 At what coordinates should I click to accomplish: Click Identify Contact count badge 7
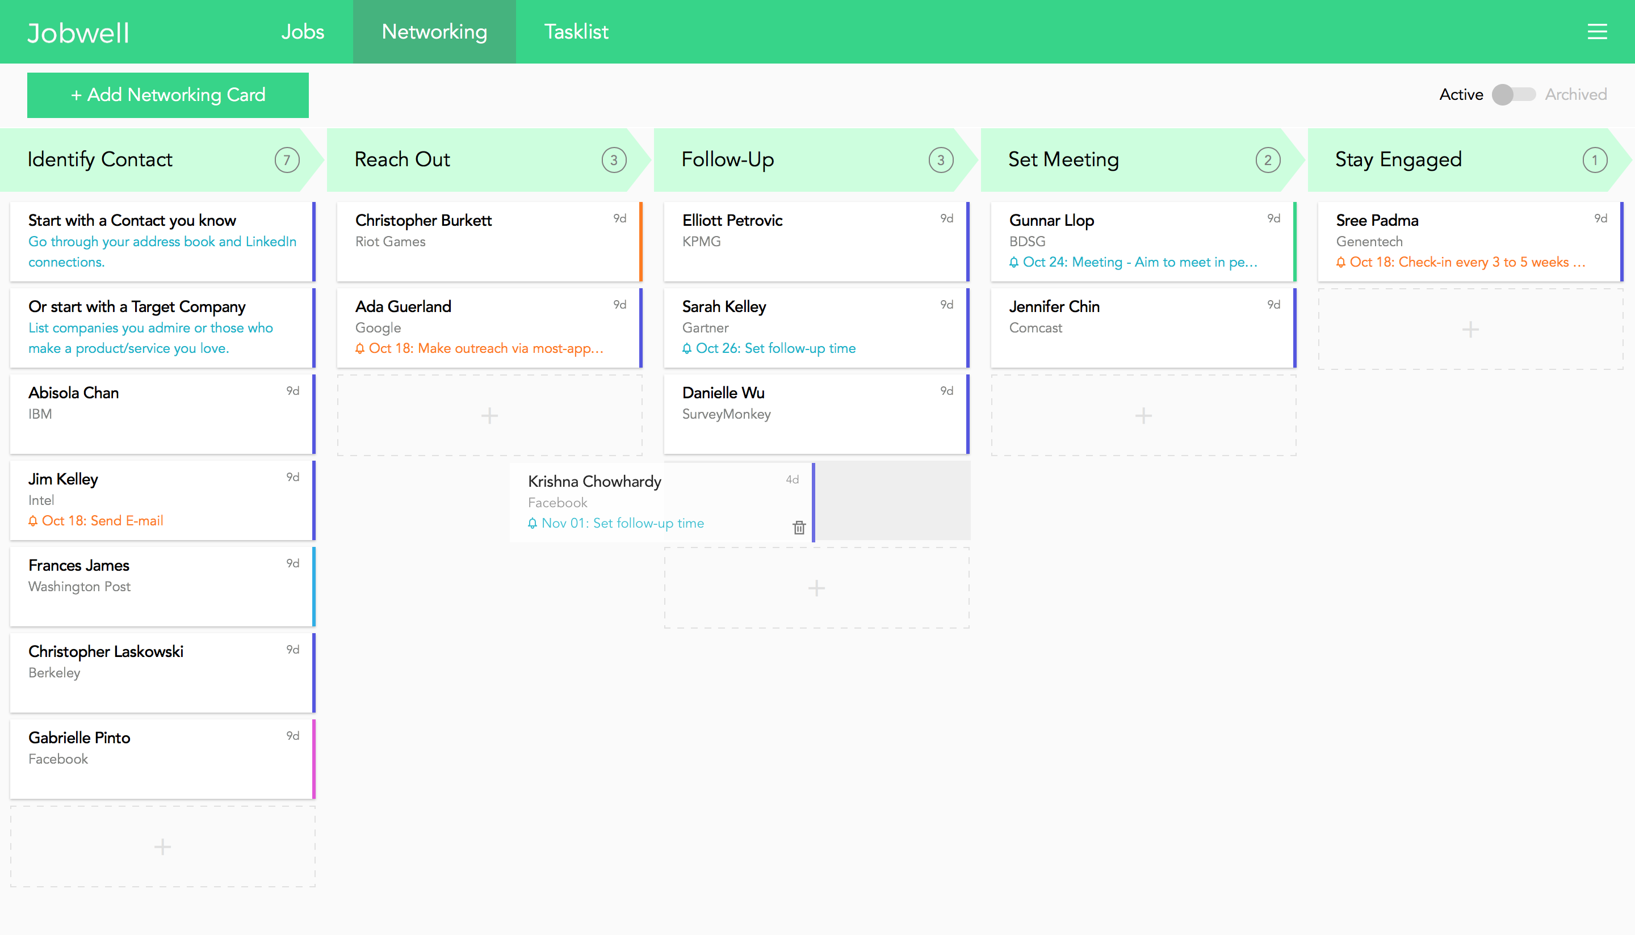tap(287, 160)
